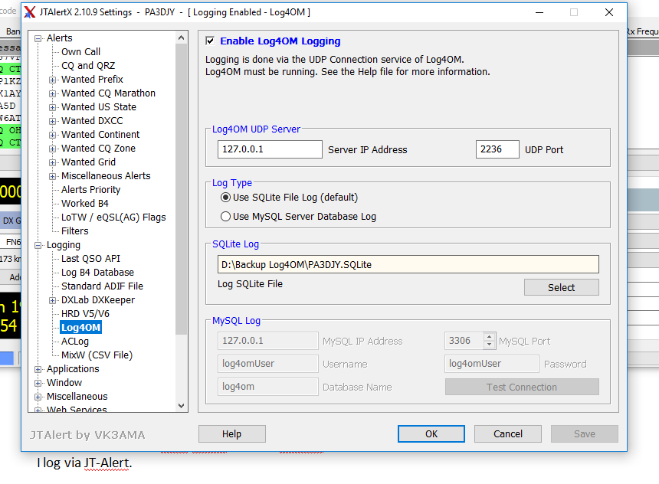Screen dimensions: 659x484
Task: Expand the Applications tree node
Action: coord(38,369)
